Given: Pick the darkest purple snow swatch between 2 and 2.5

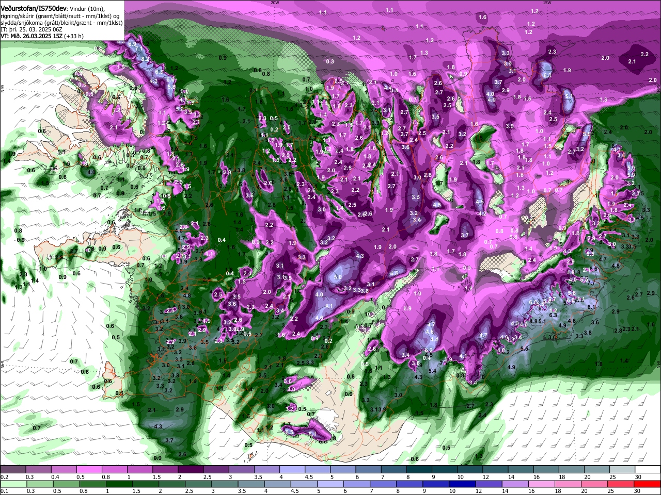Looking at the screenshot, I should pyautogui.click(x=191, y=469).
